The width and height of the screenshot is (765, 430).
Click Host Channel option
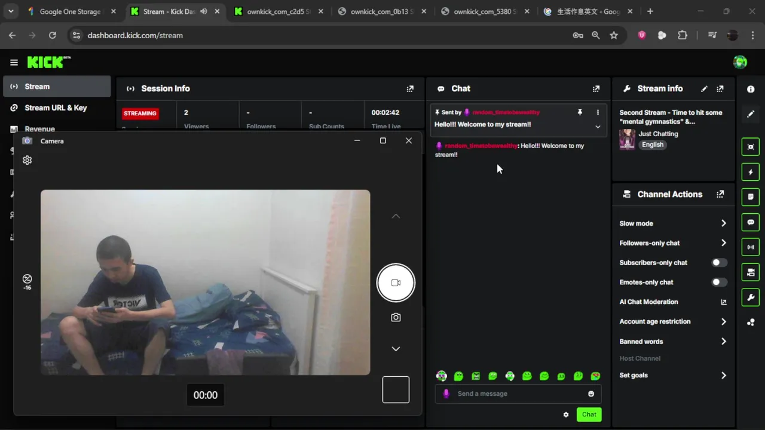[x=639, y=358]
